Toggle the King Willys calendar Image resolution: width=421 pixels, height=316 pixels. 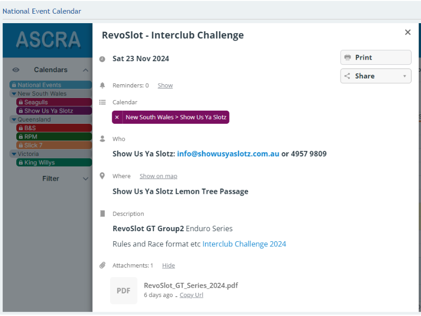pyautogui.click(x=54, y=163)
